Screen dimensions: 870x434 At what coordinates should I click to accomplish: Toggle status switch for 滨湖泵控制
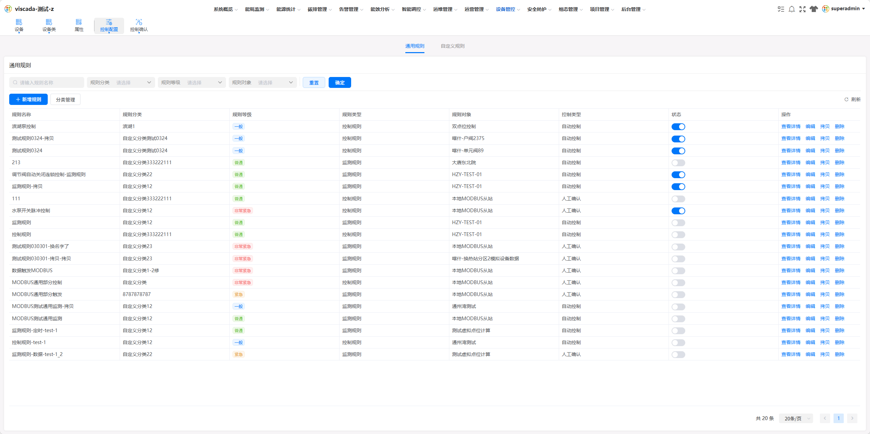point(678,127)
